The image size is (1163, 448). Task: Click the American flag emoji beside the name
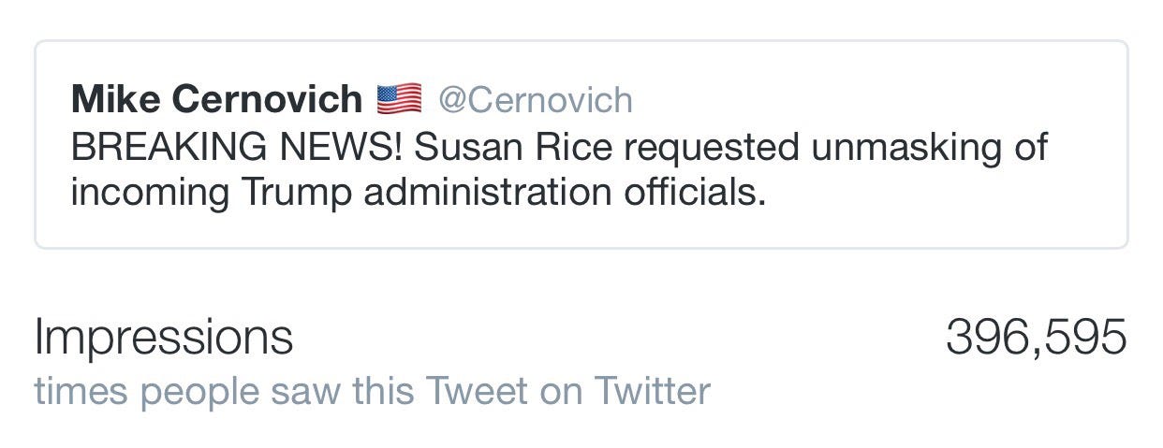(399, 98)
